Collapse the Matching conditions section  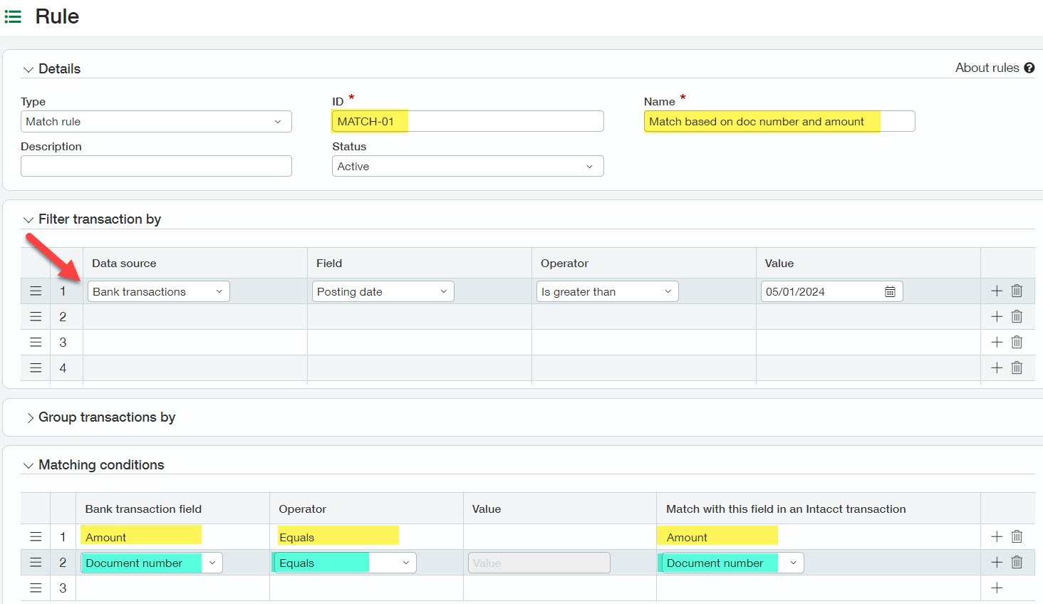[x=28, y=466]
